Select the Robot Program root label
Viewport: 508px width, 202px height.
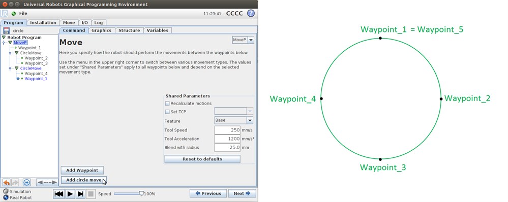click(x=24, y=38)
